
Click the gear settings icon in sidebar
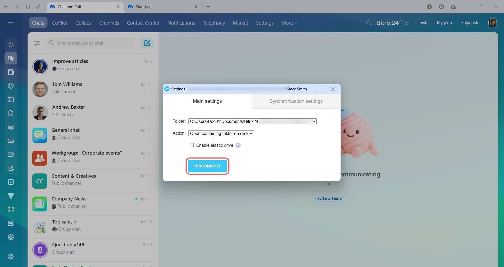11,257
